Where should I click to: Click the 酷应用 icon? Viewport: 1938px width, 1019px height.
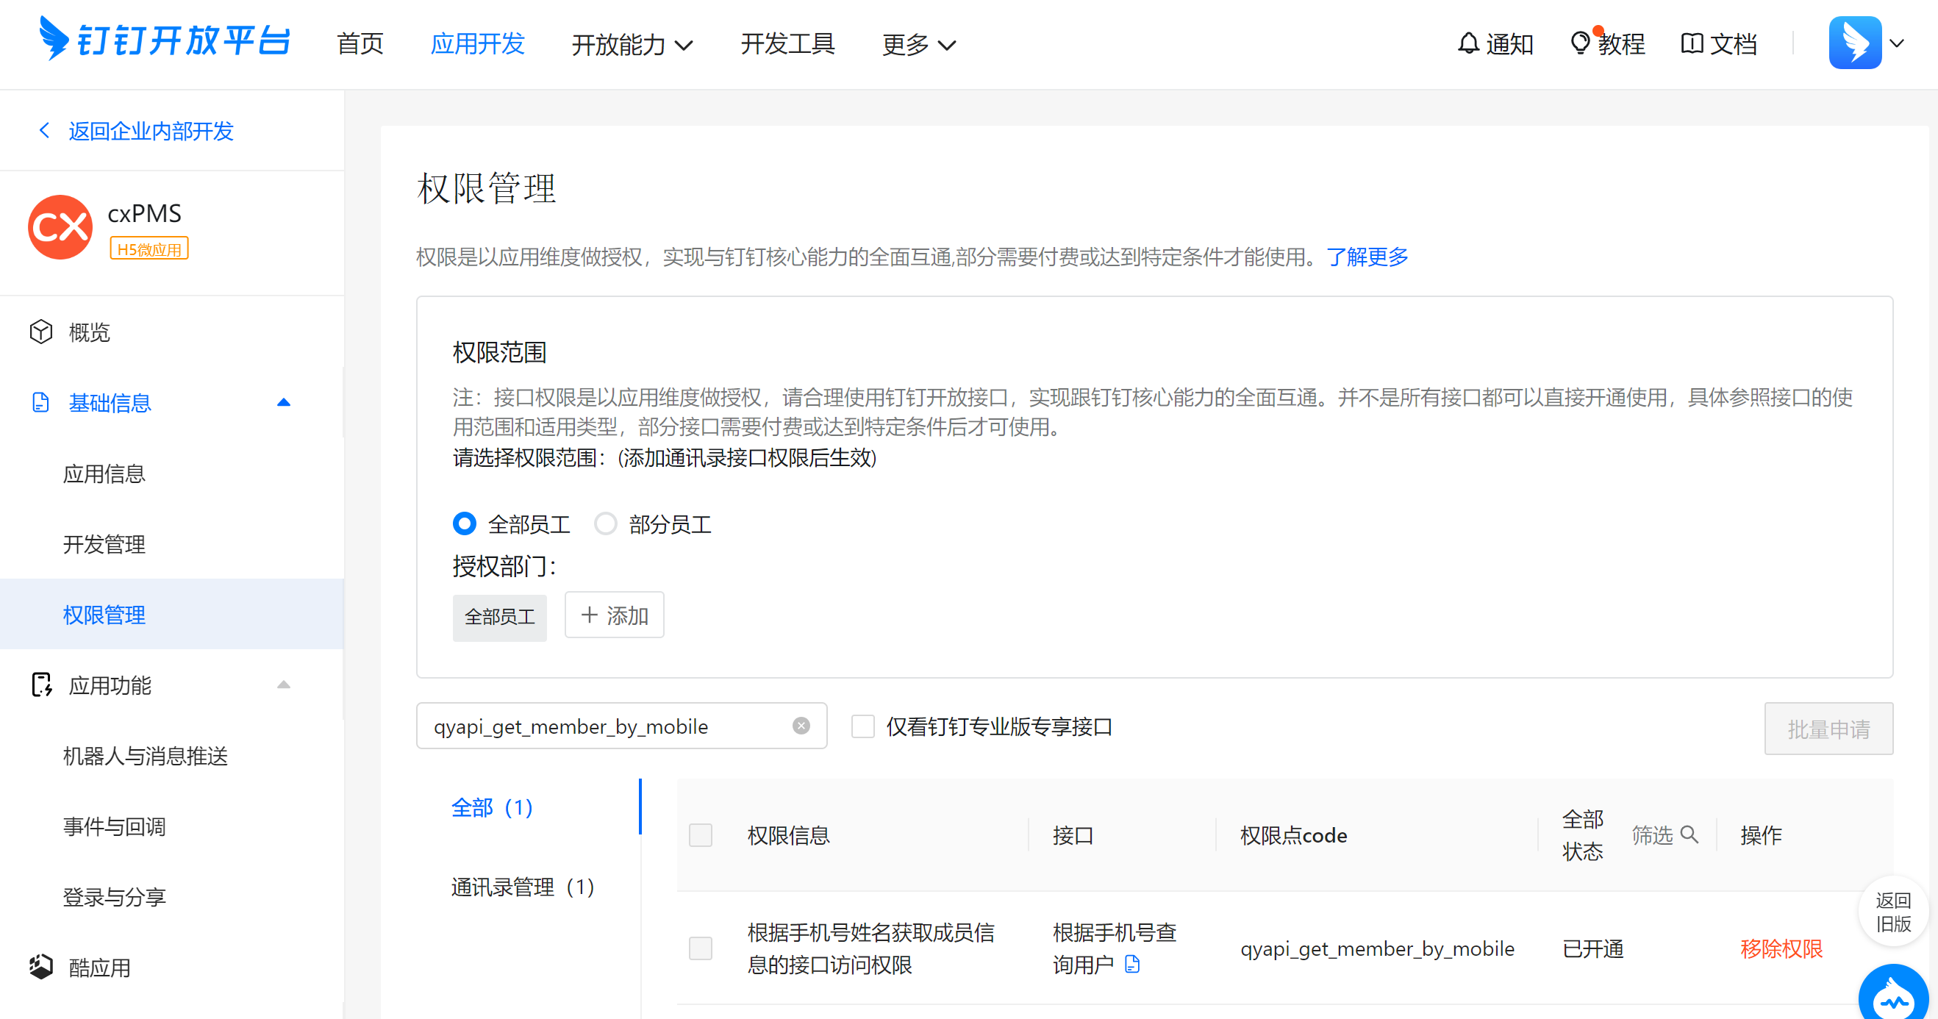point(41,967)
